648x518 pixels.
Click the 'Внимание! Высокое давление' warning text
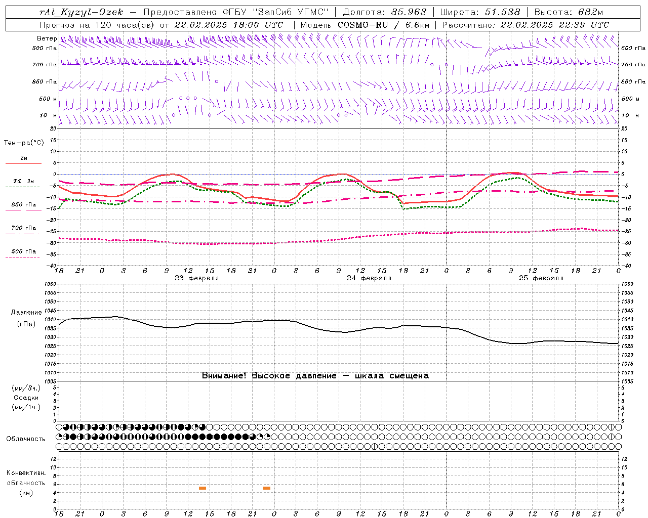point(269,376)
